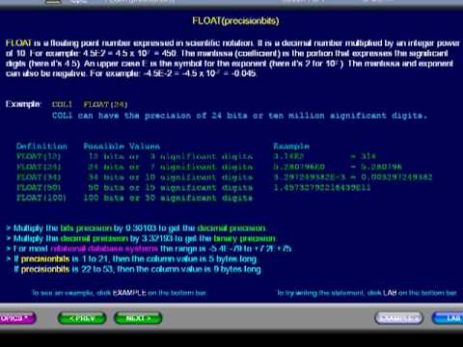The image size is (463, 347).
Task: Select the 'precisionbits is 1 to 21' line
Action: click(132, 259)
